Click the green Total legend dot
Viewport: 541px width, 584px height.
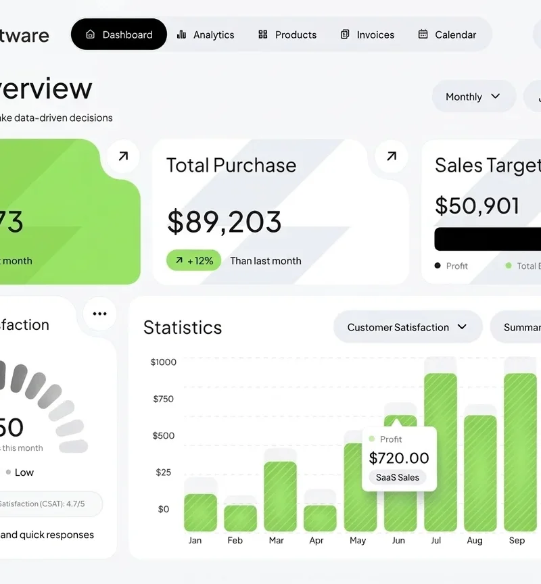point(509,266)
